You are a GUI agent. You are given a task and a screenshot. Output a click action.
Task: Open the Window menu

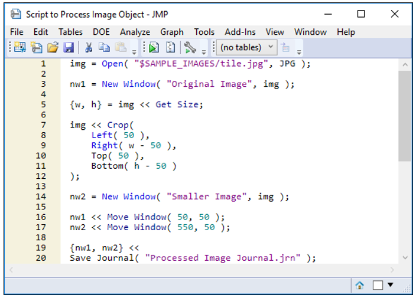310,32
